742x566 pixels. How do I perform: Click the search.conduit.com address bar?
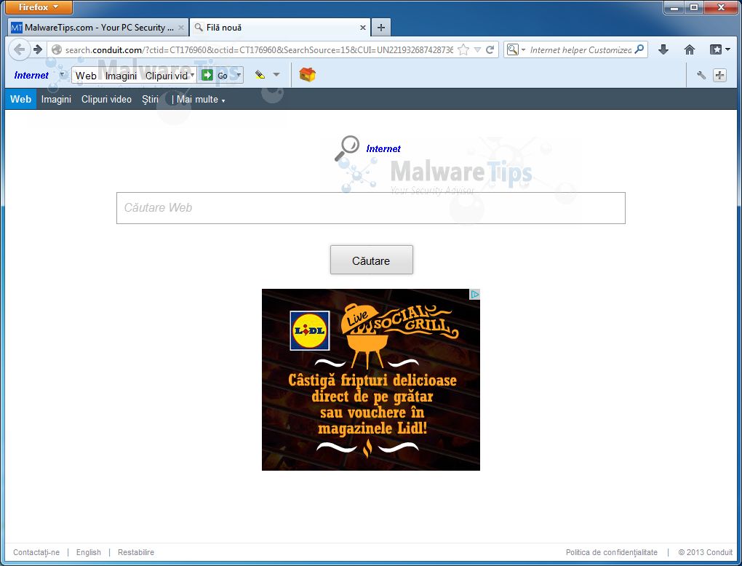click(258, 49)
